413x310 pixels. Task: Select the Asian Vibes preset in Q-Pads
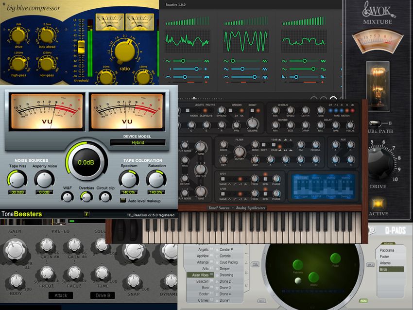202,275
